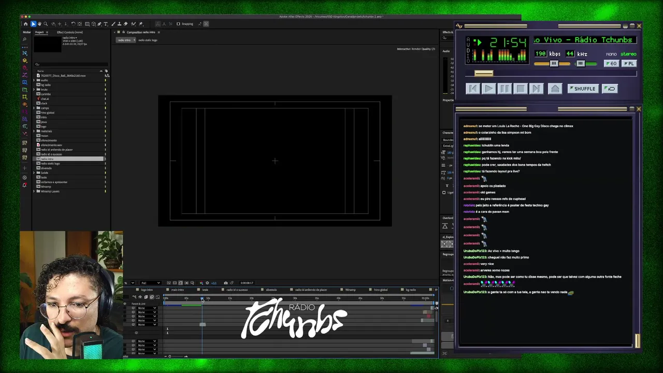Open the Effect Controls (none) tab
Image resolution: width=663 pixels, height=373 pixels.
69,32
